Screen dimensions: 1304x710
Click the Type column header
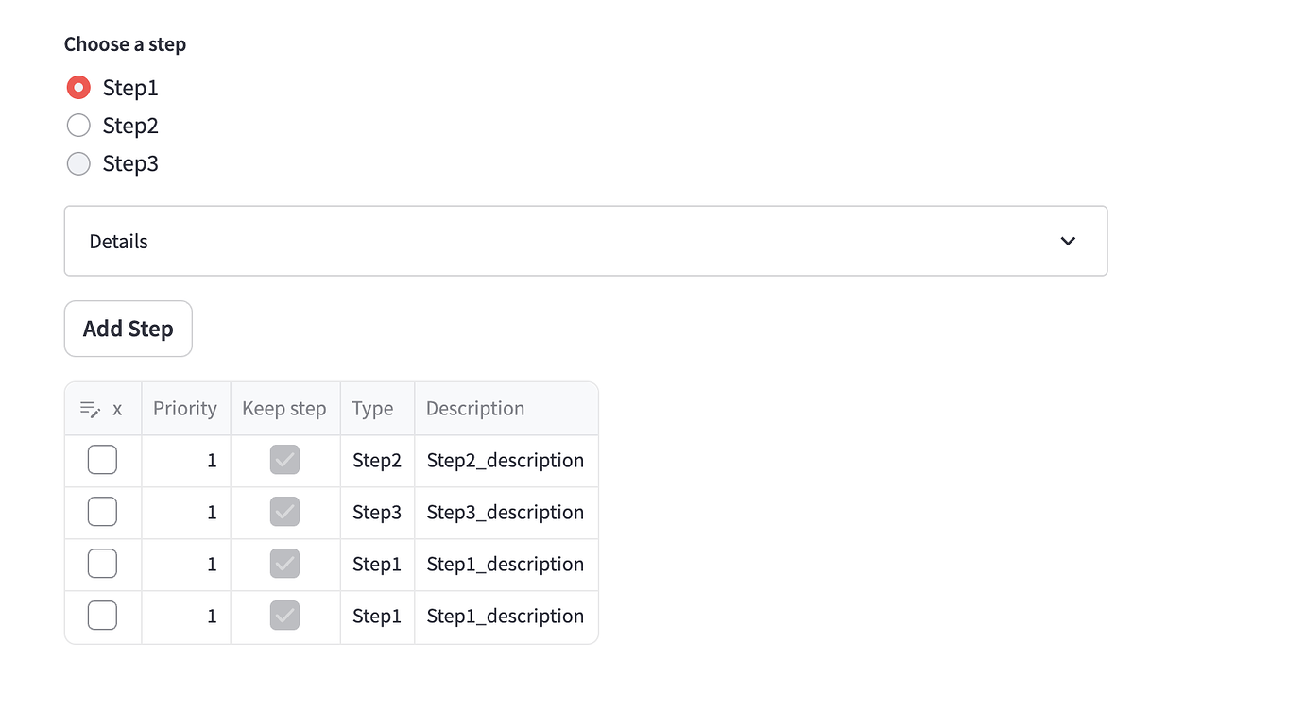pos(373,409)
